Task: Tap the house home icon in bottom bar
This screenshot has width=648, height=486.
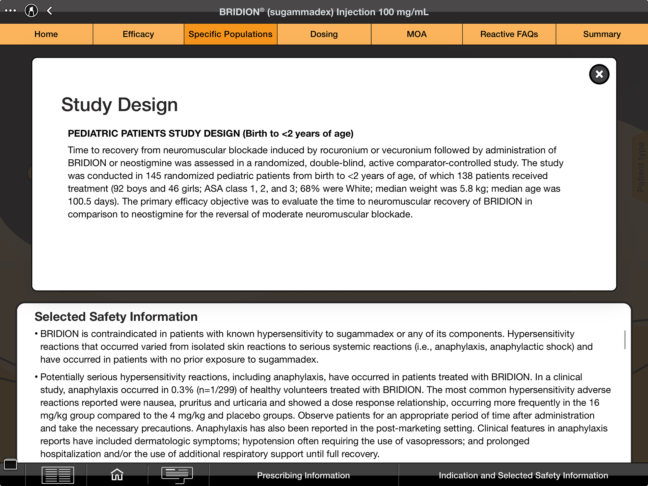Action: [117, 475]
